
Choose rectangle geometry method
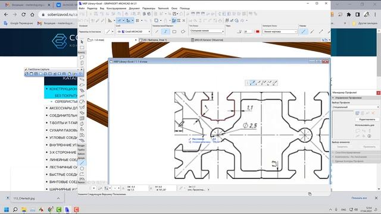pyautogui.click(x=174, y=32)
